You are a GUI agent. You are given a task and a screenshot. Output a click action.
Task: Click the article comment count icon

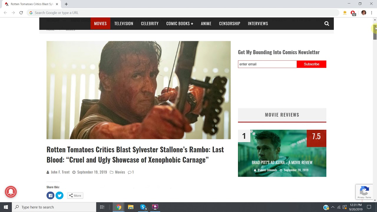(130, 172)
